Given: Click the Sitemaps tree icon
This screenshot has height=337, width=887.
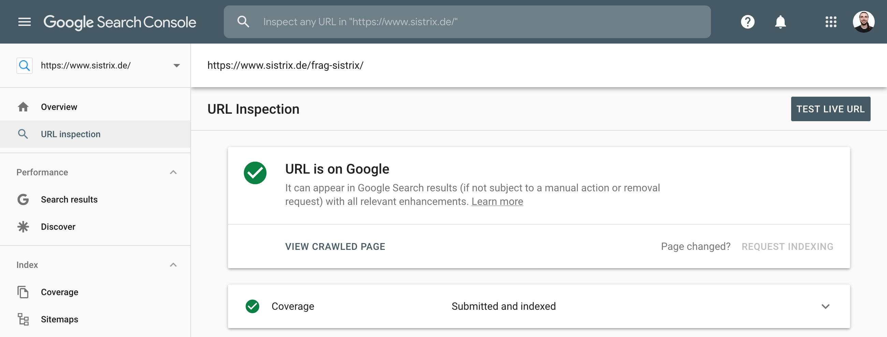Looking at the screenshot, I should (x=23, y=319).
